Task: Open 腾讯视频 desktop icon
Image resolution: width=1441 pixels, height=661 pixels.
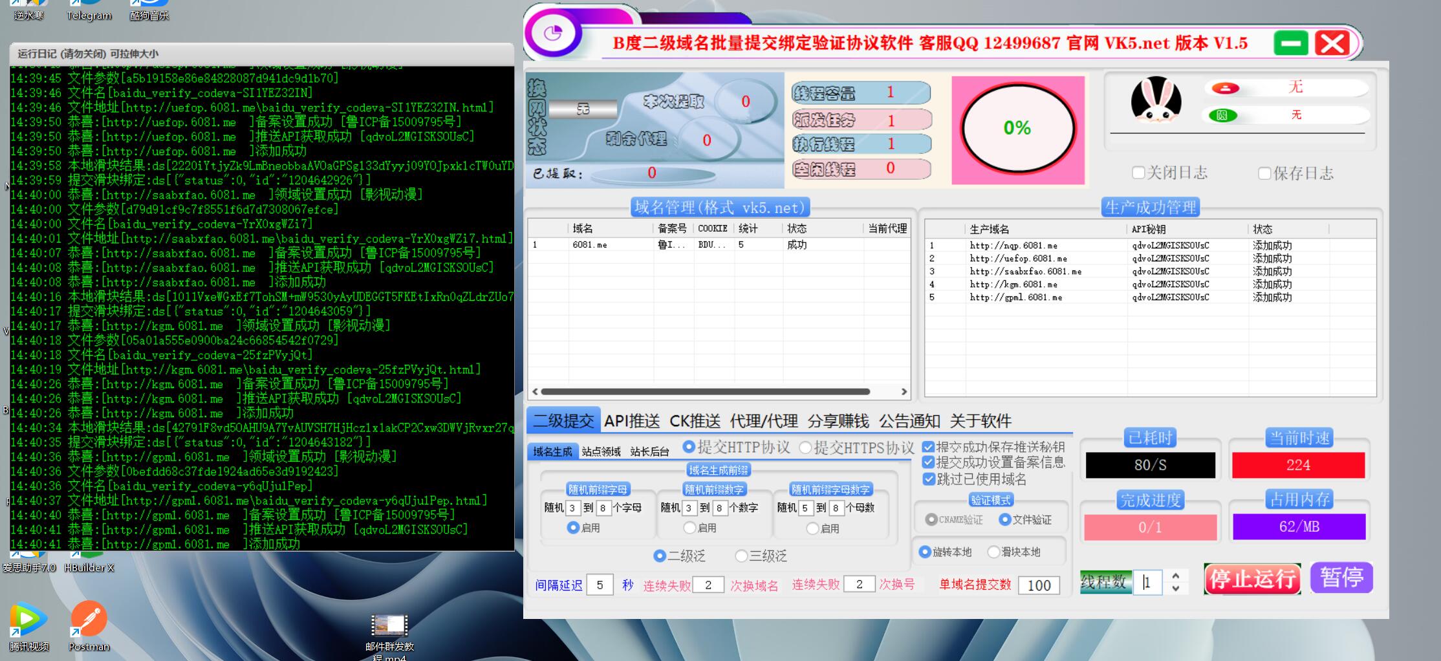Action: [28, 625]
